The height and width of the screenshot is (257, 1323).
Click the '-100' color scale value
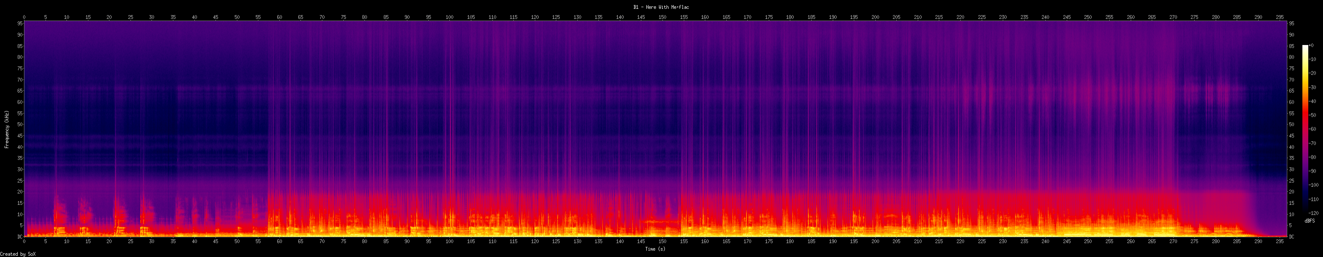pyautogui.click(x=1313, y=185)
